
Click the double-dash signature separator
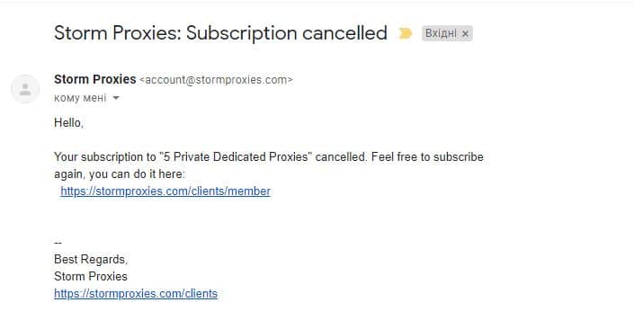[x=58, y=243]
